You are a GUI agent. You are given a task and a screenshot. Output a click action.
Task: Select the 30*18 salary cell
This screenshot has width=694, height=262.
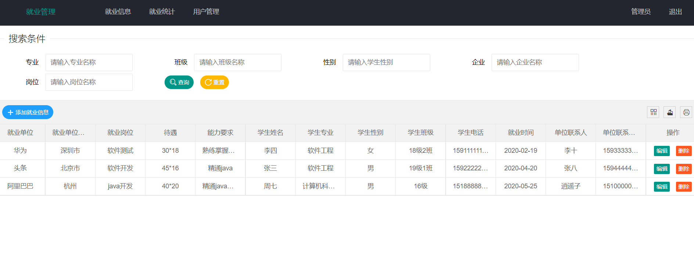tap(170, 151)
